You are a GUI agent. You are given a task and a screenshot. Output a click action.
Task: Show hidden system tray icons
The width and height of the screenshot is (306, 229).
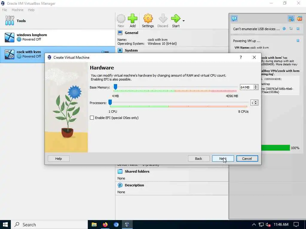(x=254, y=225)
